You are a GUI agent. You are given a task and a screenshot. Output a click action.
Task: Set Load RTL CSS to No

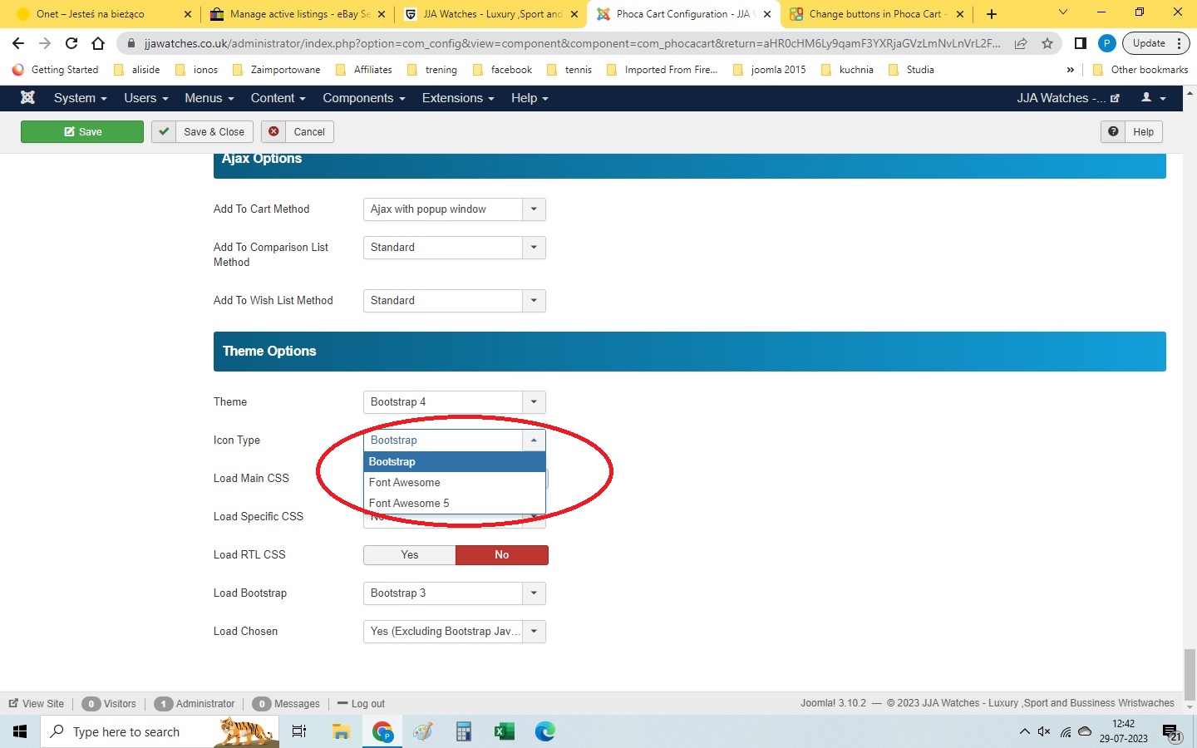point(502,555)
